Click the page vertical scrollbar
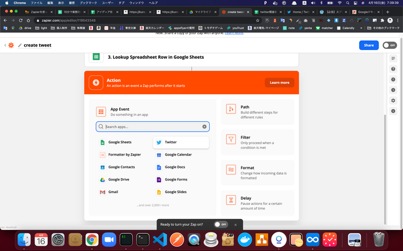 384,169
